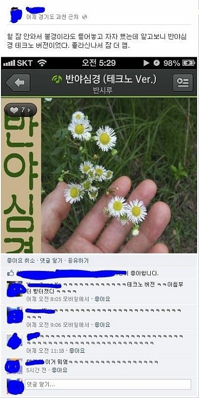Click 공유하기 to share the post

click(78, 261)
